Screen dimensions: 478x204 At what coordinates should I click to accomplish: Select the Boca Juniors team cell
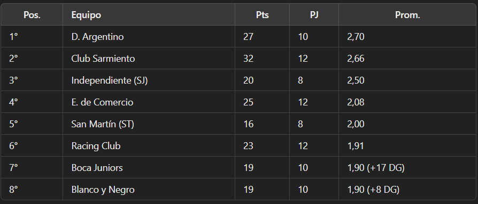tap(97, 168)
